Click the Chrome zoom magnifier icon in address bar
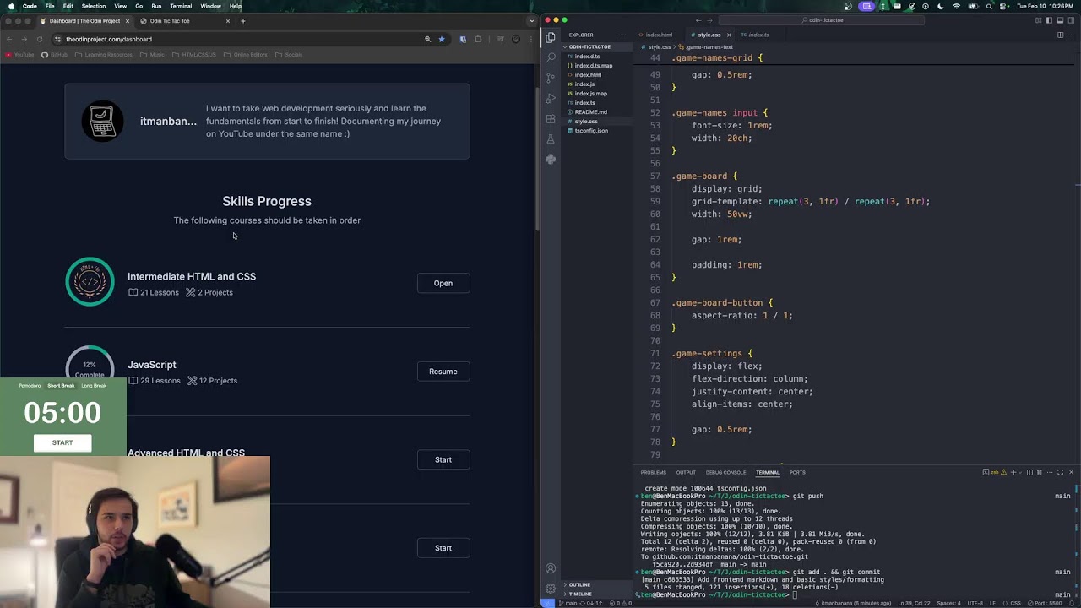Screen dimensions: 1081x608 [427, 39]
